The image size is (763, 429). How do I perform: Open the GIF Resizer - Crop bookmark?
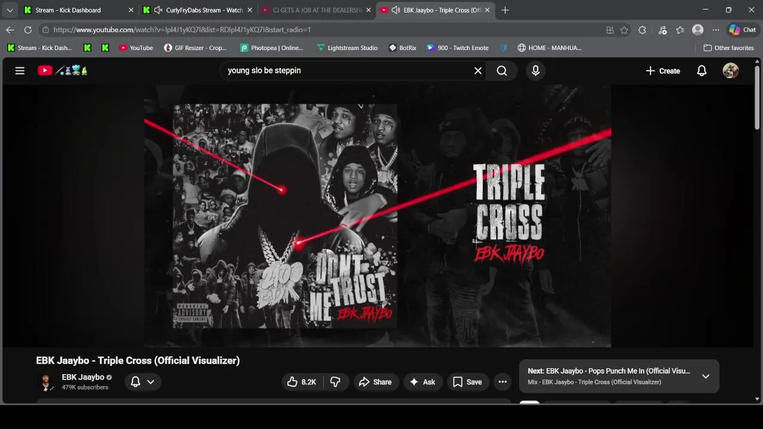[x=196, y=48]
